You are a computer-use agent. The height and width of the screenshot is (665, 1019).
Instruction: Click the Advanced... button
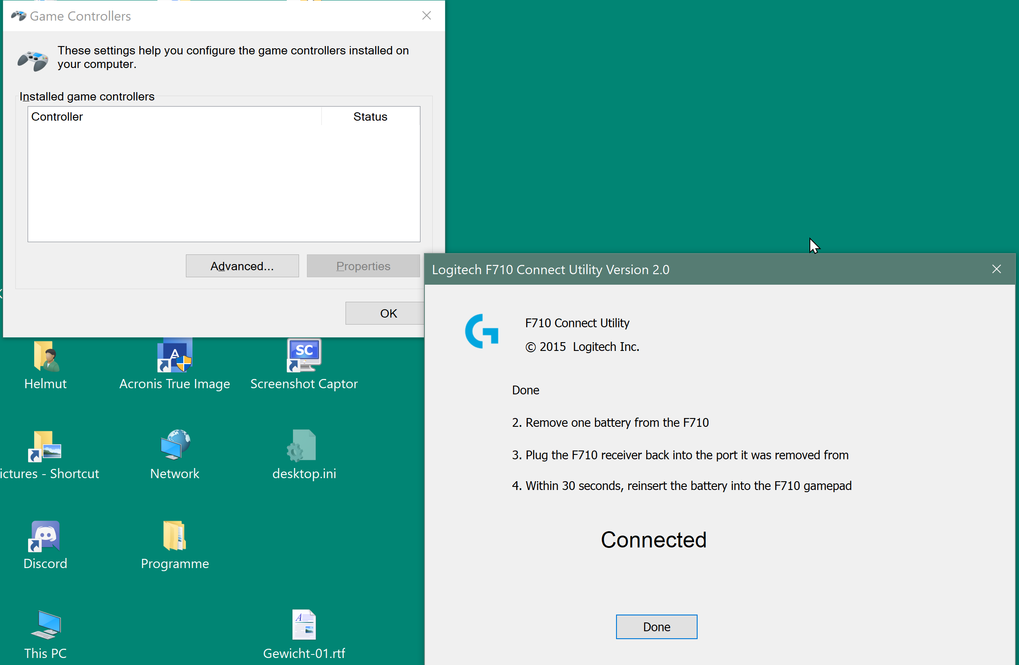point(242,266)
